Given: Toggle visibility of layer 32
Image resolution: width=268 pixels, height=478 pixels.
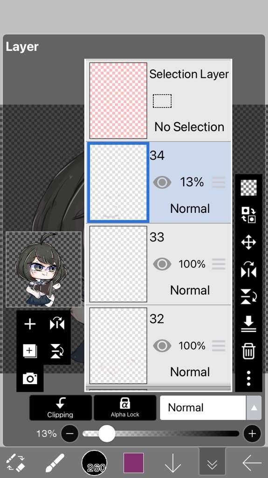Looking at the screenshot, I should [162, 345].
